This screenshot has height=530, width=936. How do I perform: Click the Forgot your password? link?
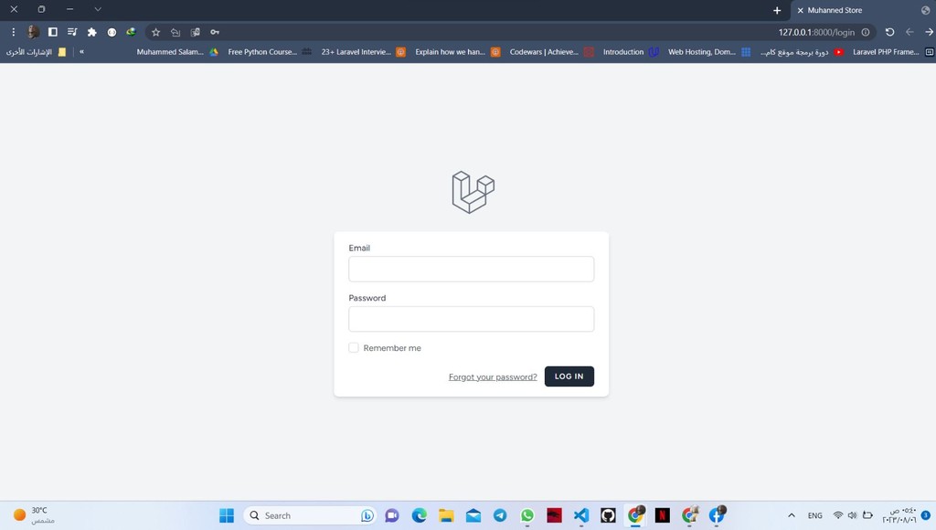click(x=493, y=376)
